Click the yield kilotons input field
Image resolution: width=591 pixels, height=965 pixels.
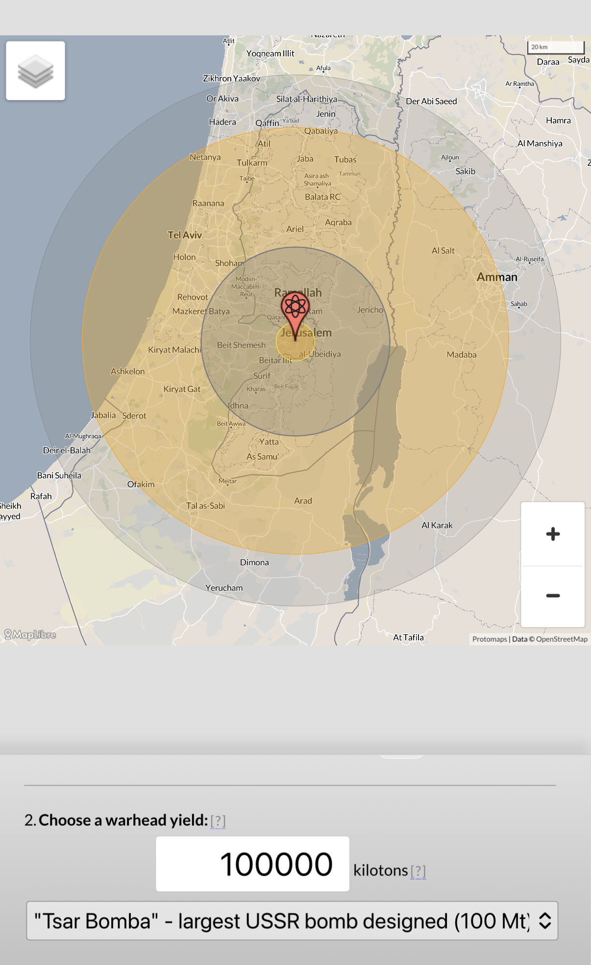(252, 864)
